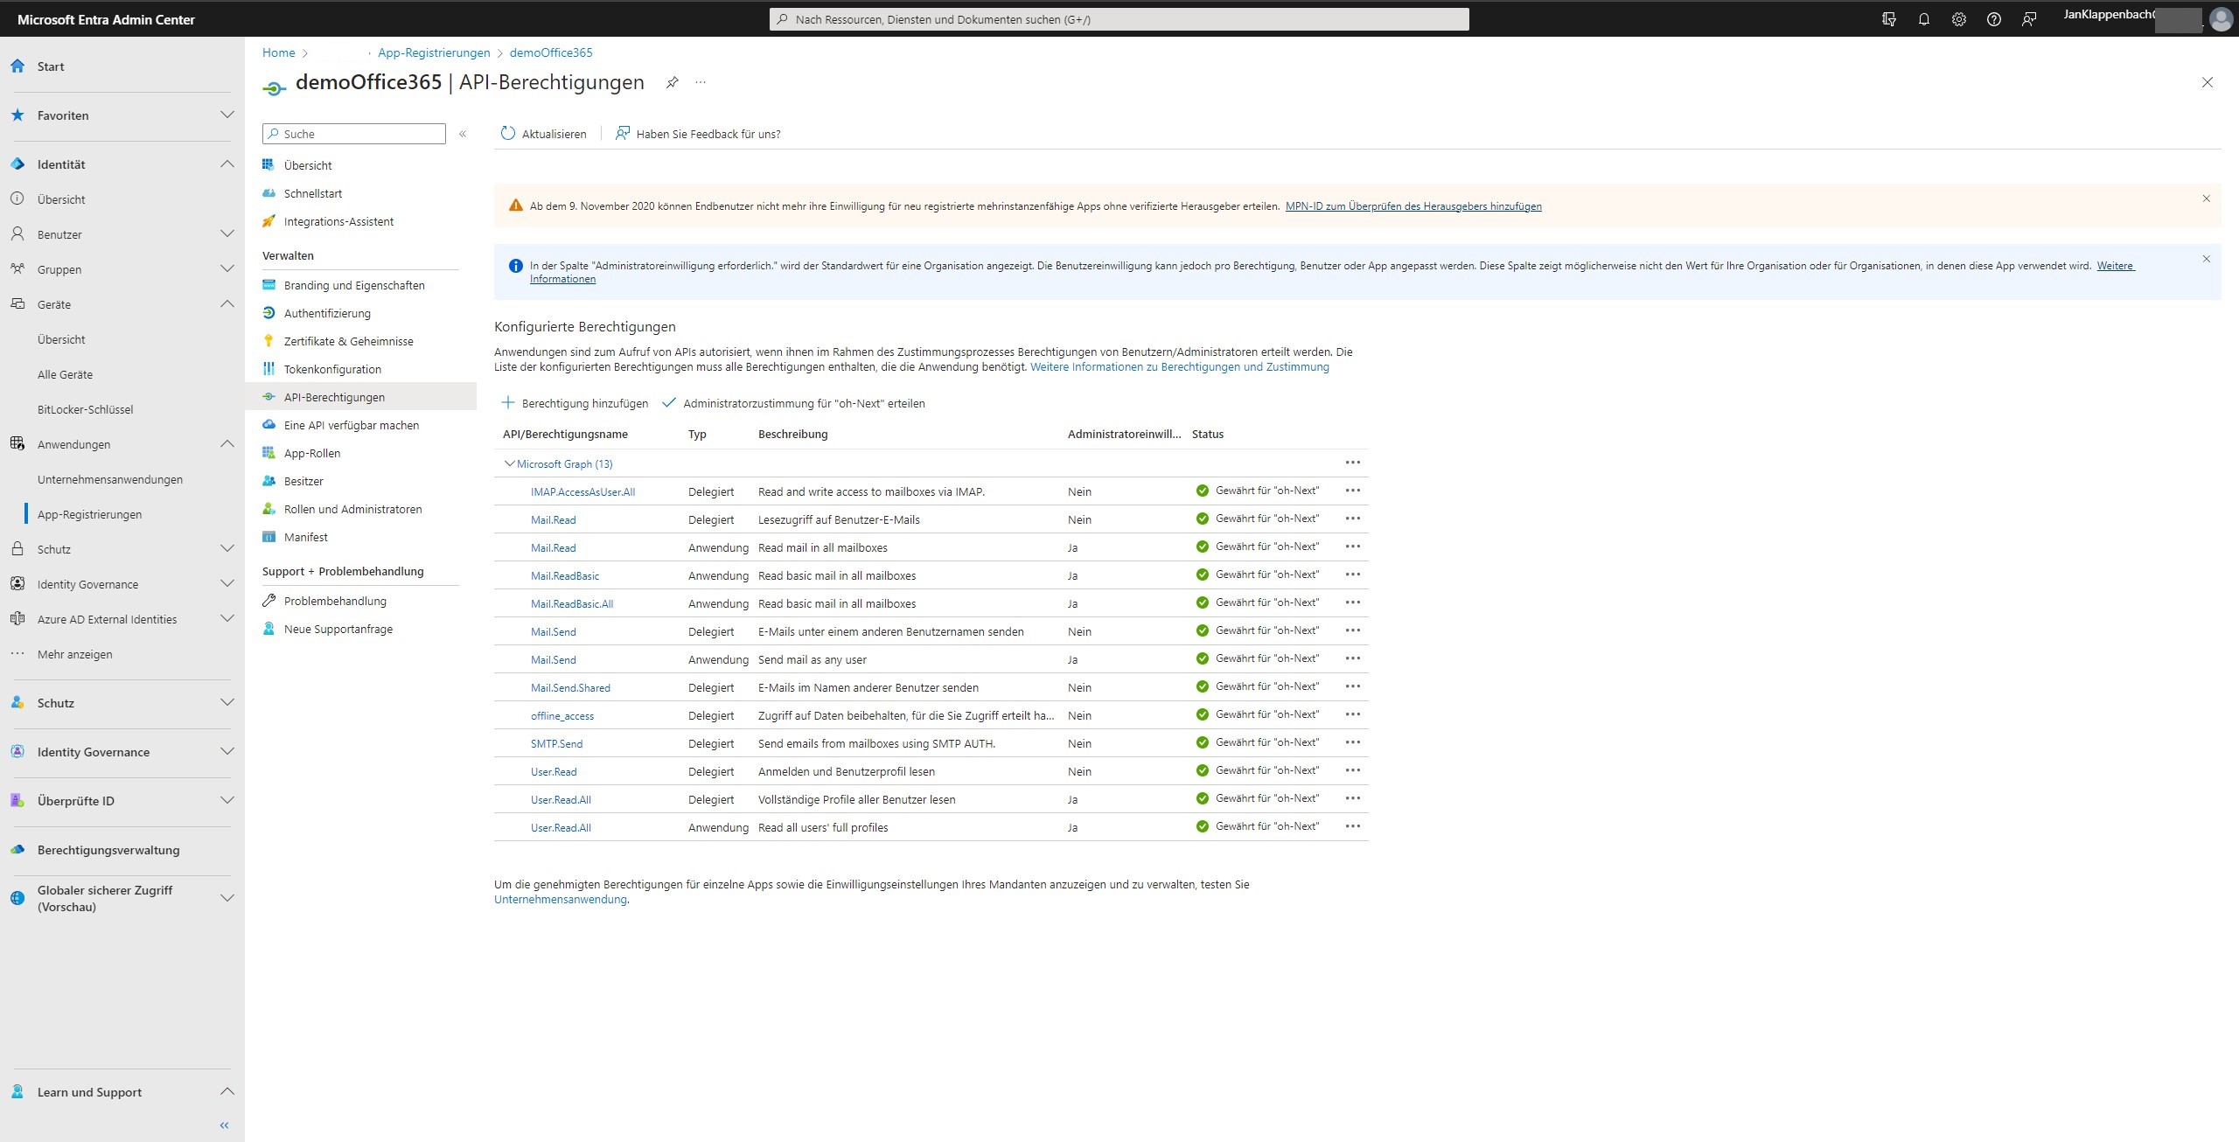Collapse the blade menu with double chevron

[x=463, y=134]
